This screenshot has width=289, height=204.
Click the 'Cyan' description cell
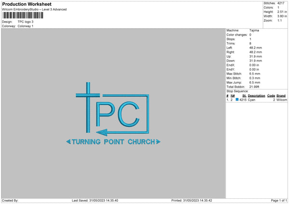251,100
